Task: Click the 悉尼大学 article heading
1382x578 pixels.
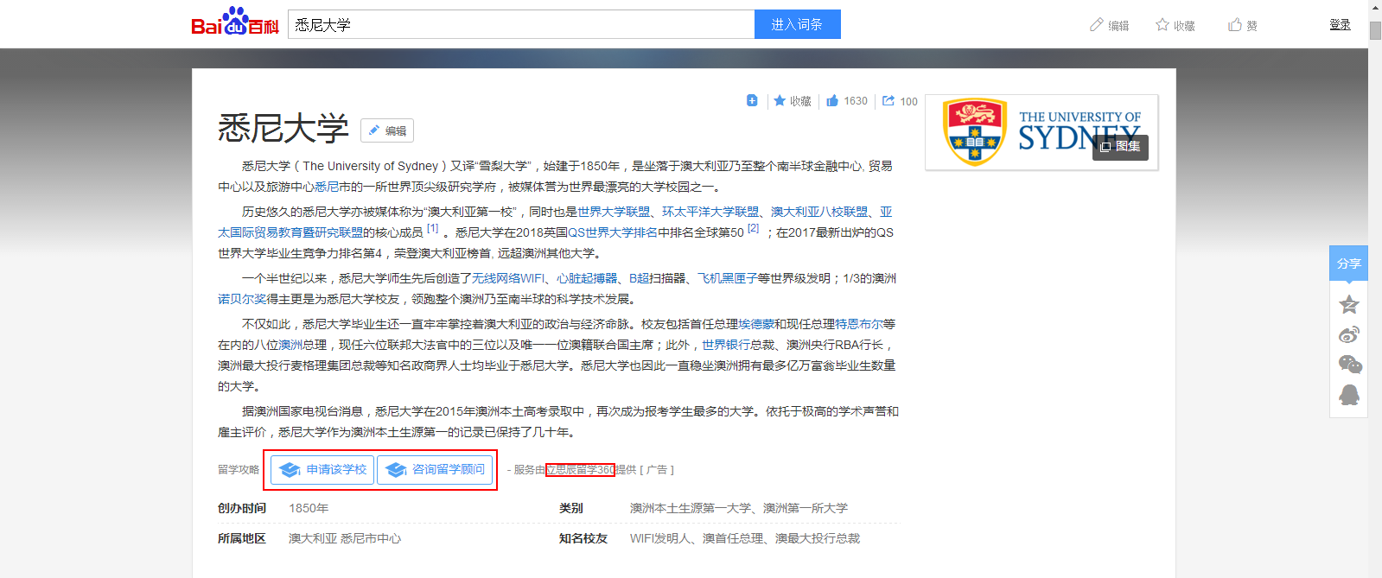Action: (x=283, y=129)
